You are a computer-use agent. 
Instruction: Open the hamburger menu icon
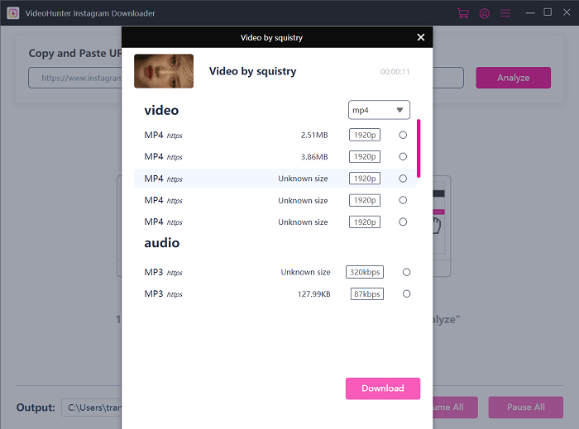[505, 13]
